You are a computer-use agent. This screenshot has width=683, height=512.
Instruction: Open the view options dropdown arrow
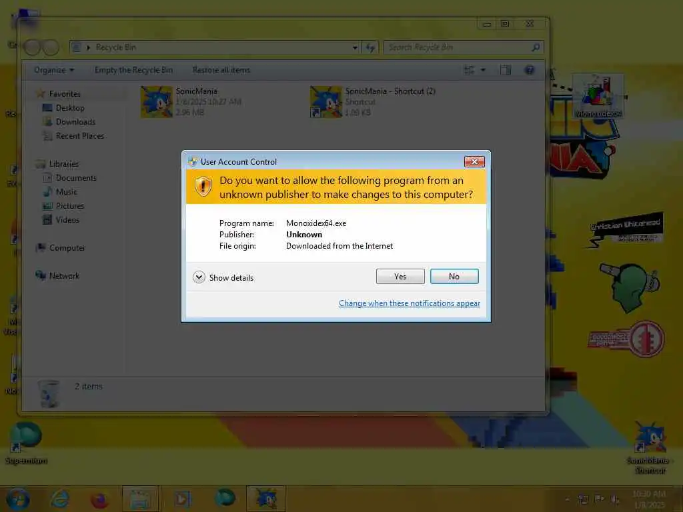tap(483, 70)
